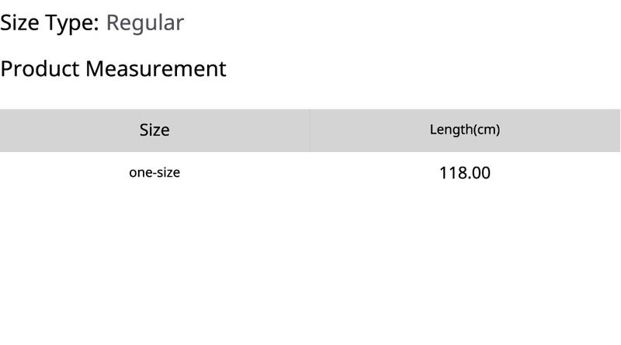Click the '(cm)' unit in the length header
Screen dimensions: 621x345
pyautogui.click(x=487, y=129)
